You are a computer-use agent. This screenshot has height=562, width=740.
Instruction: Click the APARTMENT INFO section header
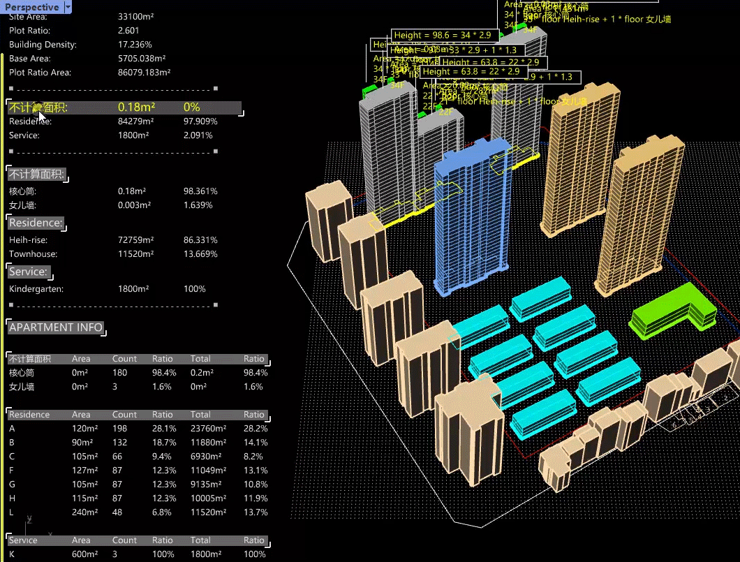(56, 327)
